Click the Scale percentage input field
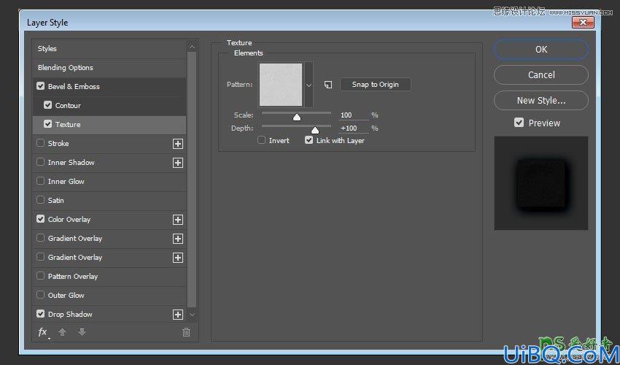This screenshot has width=620, height=365. (x=354, y=115)
